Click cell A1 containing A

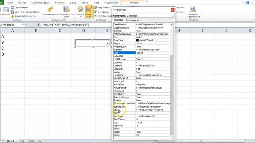(12, 36)
